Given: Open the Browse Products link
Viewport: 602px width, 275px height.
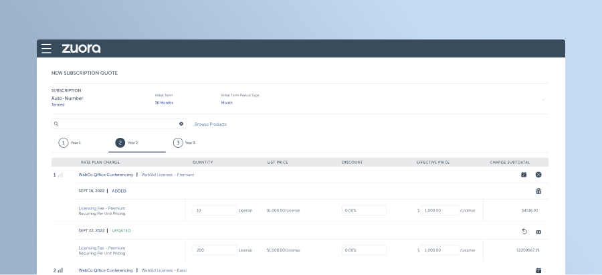Looking at the screenshot, I should (x=210, y=124).
